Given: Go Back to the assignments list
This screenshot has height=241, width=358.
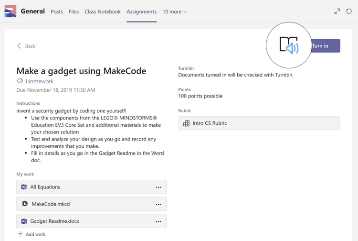Looking at the screenshot, I should click(x=26, y=46).
